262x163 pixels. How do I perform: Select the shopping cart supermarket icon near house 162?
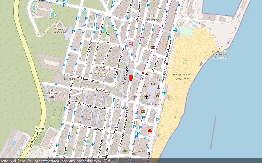[135, 97]
